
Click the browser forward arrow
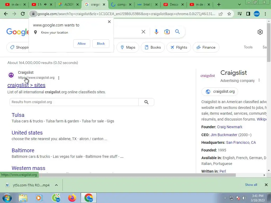point(14,14)
